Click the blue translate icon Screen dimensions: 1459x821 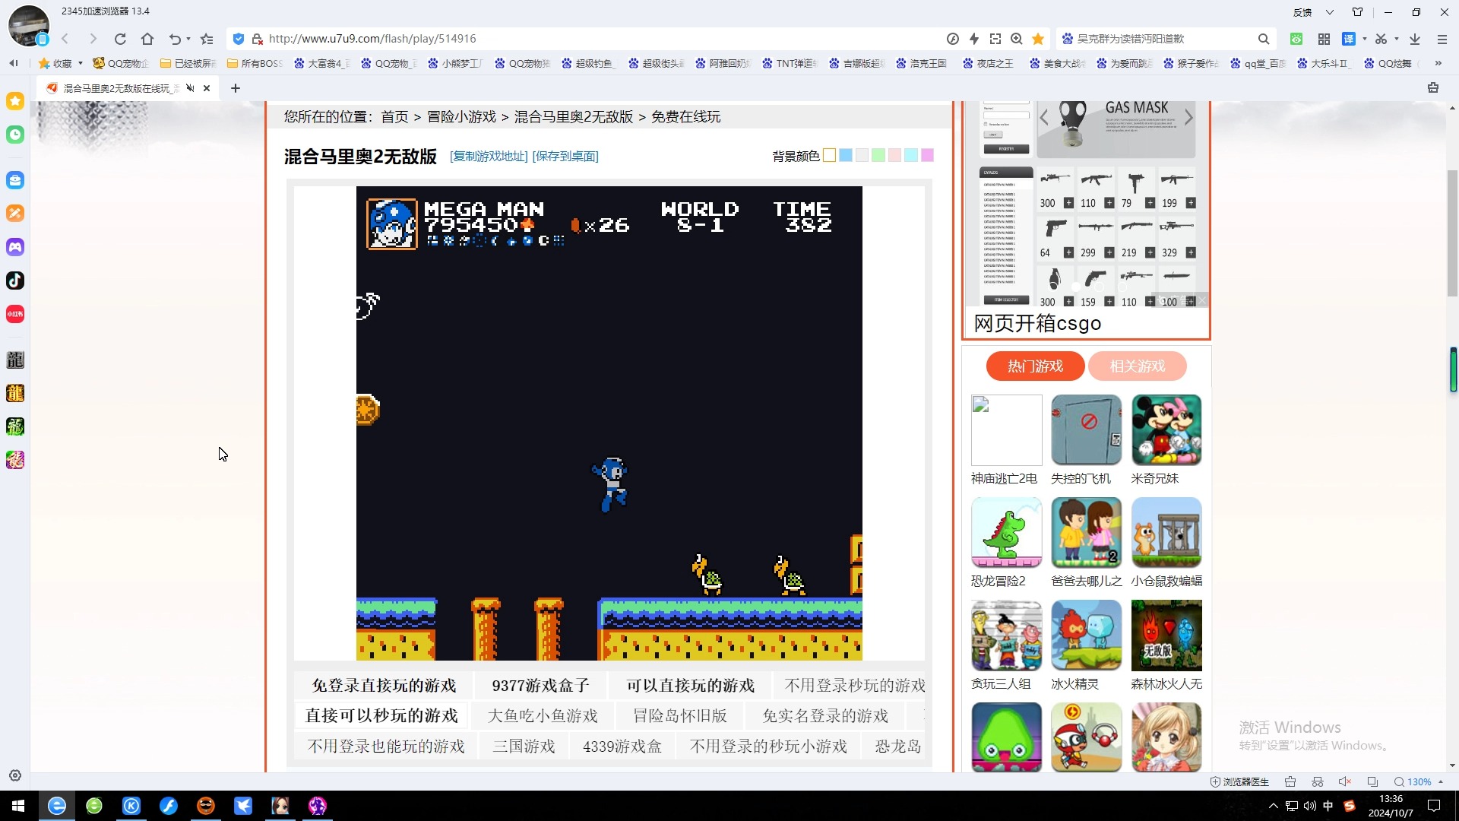1349,39
